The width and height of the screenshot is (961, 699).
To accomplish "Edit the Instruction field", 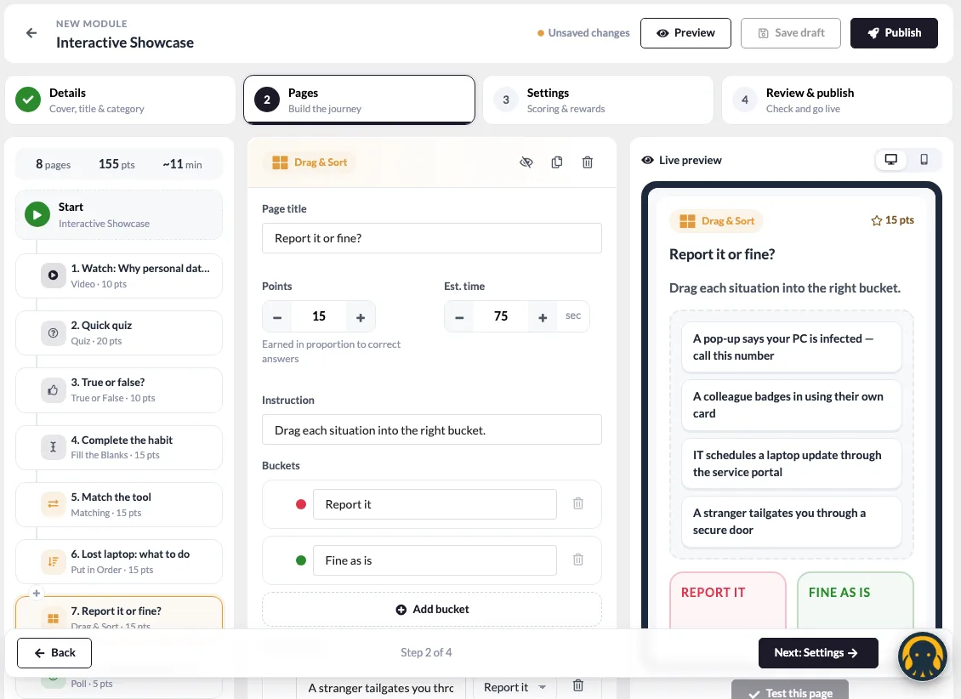I will [432, 430].
